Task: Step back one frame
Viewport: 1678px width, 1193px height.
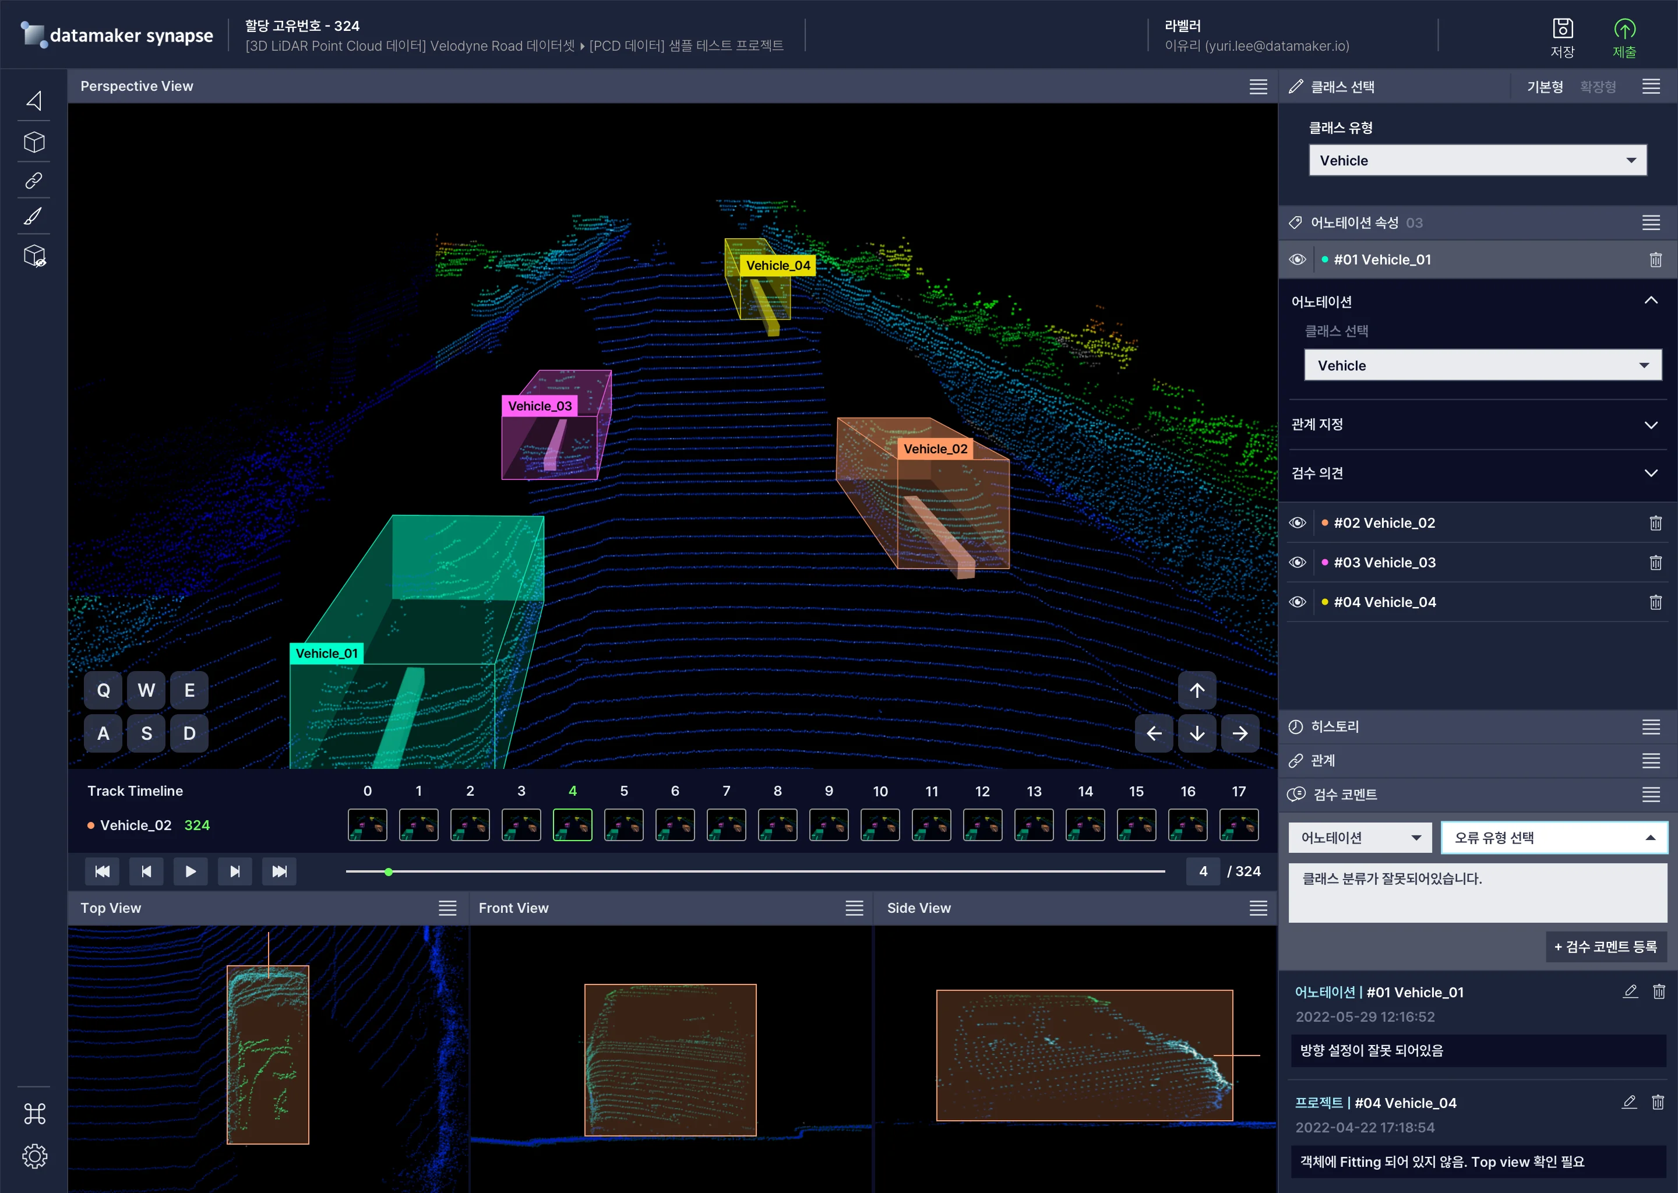Action: click(x=146, y=871)
